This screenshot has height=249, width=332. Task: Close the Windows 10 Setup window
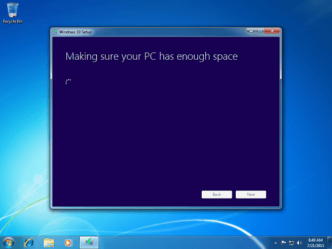coord(272,31)
